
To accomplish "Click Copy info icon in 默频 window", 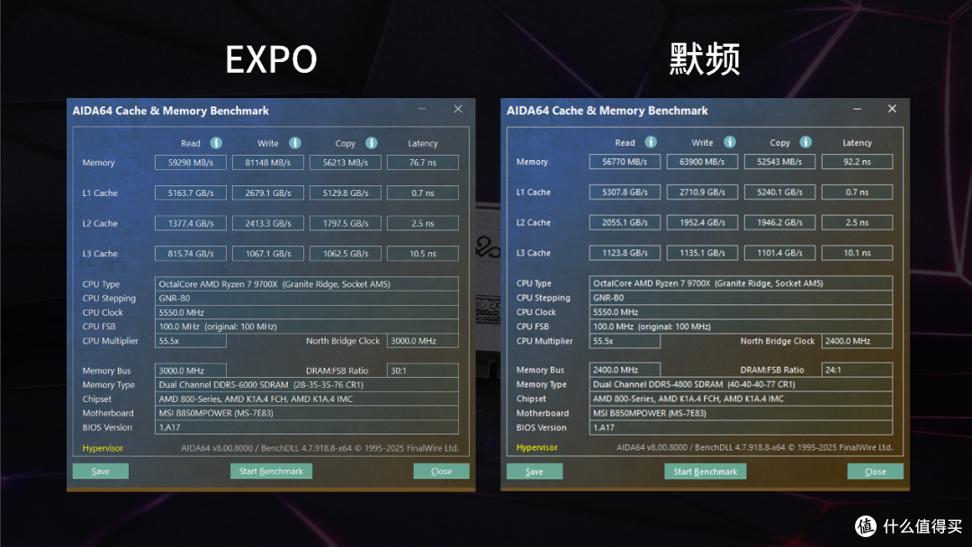I will point(805,142).
